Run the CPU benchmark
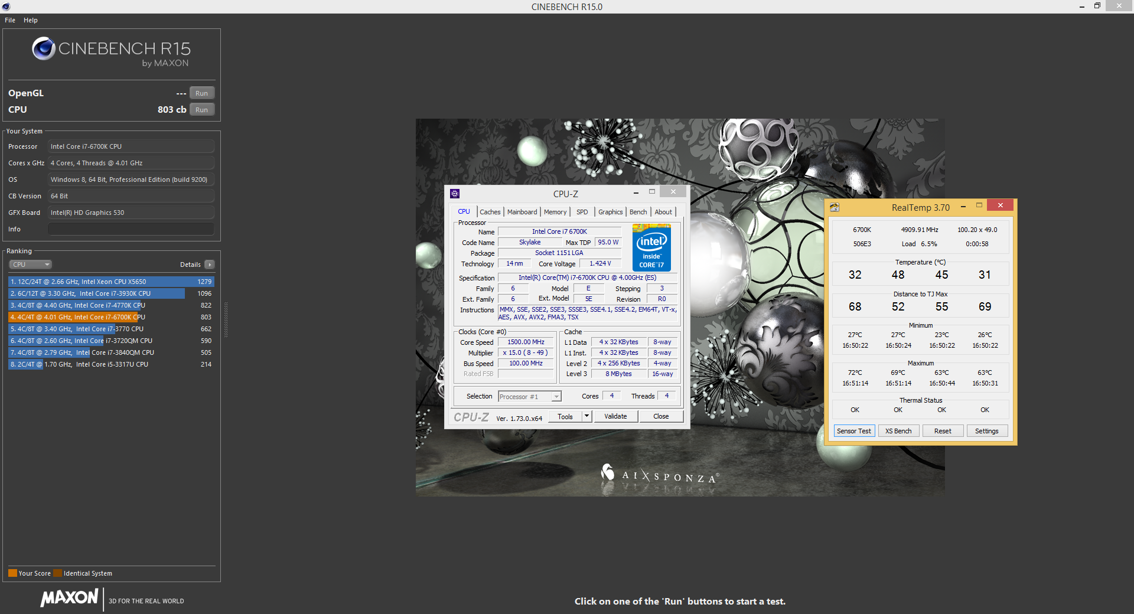Image resolution: width=1134 pixels, height=614 pixels. pyautogui.click(x=202, y=110)
